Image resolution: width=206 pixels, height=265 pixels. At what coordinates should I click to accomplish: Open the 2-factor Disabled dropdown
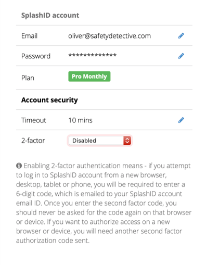coord(100,141)
